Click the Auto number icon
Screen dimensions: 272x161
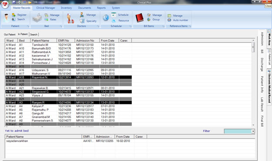[169, 20]
